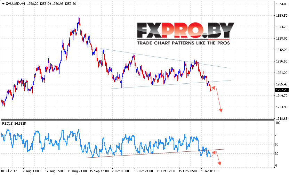This screenshot has width=289, height=175.
Task: Click the 1281.20 price axis value
Action: coord(282,73)
